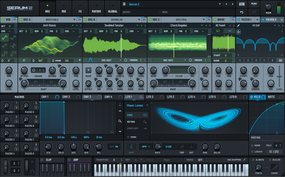The height and width of the screenshot is (177, 285).
Task: Click the undo arrow icon
Action: [242, 12]
